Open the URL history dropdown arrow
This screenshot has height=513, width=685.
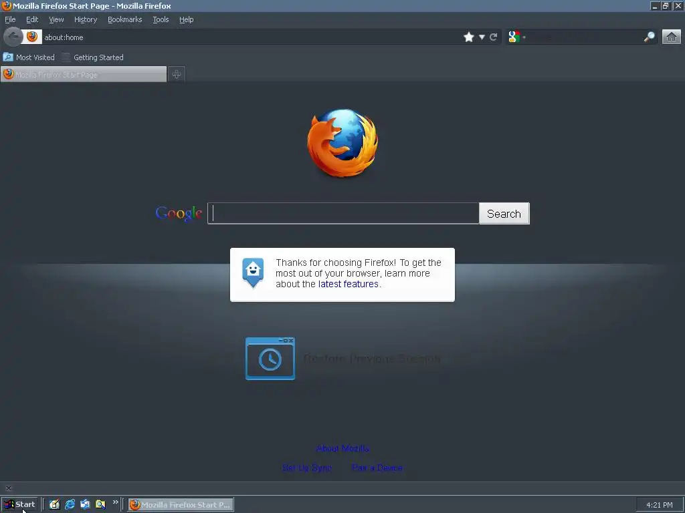pyautogui.click(x=482, y=37)
